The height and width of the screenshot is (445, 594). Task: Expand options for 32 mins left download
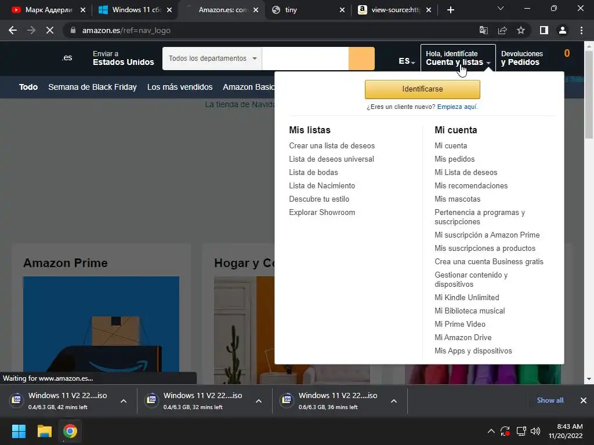pos(259,401)
